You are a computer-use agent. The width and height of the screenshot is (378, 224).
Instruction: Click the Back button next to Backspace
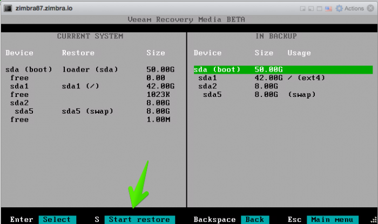[x=255, y=220]
